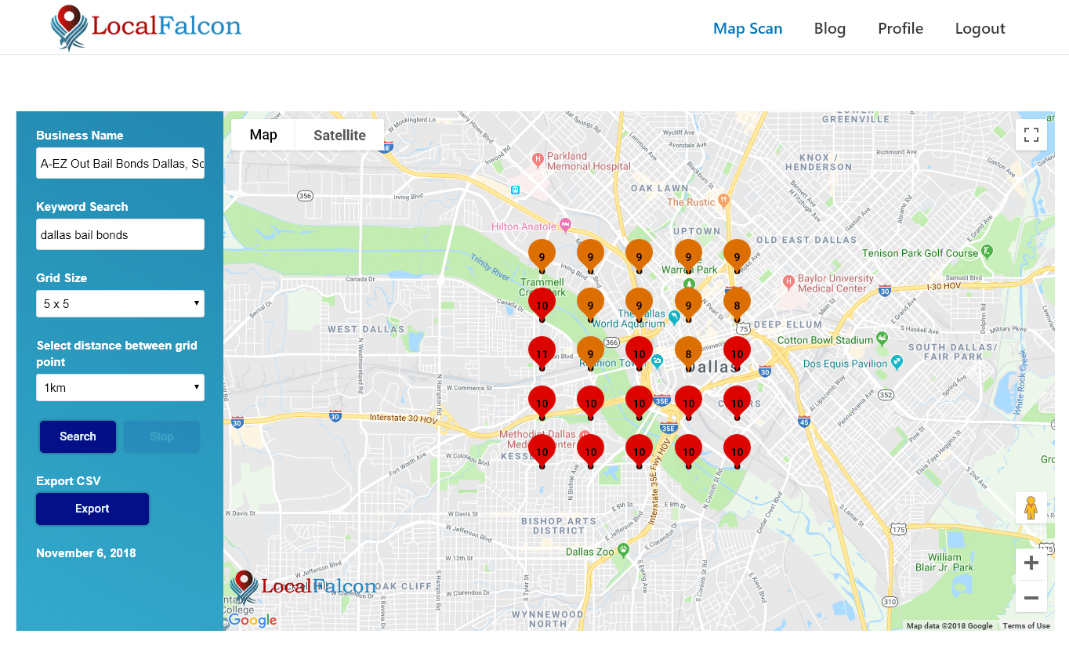This screenshot has width=1069, height=652.
Task: Click the Dallas World Aquarium marker icon
Action: pos(673,317)
